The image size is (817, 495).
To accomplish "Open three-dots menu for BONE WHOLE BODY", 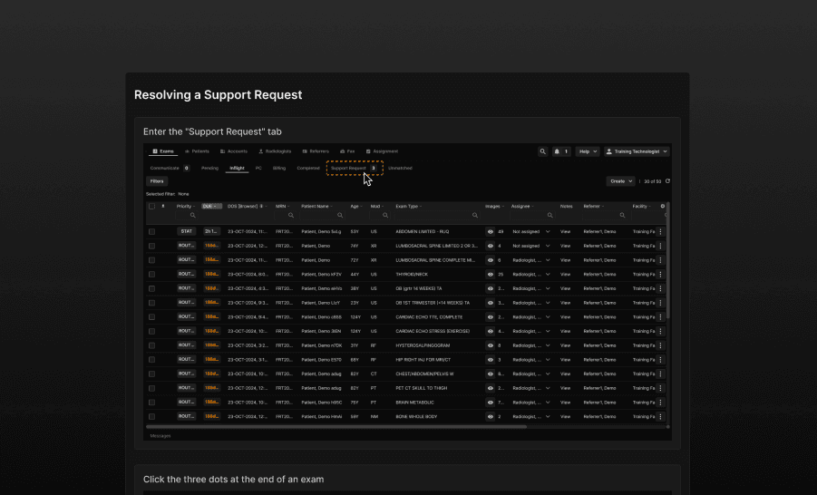I will (661, 417).
